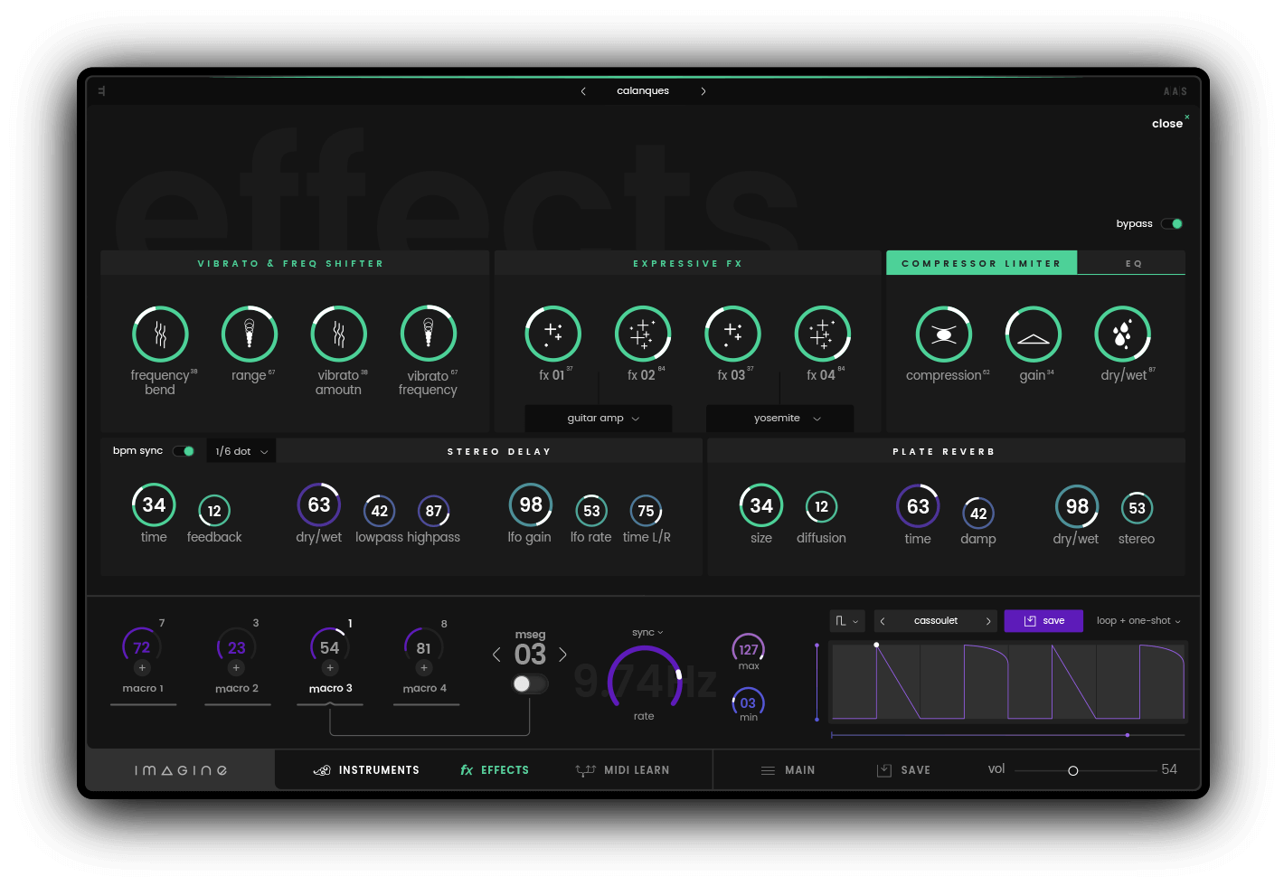Click the vibrato frequency knob icon

(429, 335)
